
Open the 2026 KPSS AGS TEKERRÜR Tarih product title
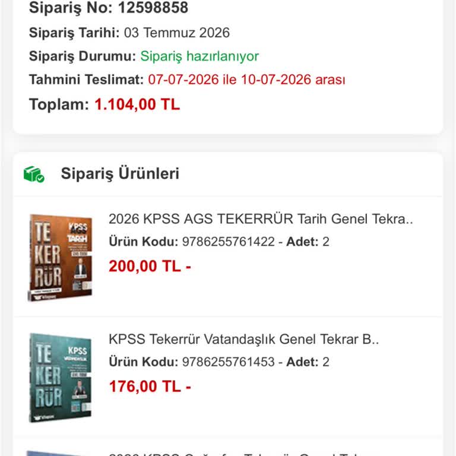tap(261, 218)
